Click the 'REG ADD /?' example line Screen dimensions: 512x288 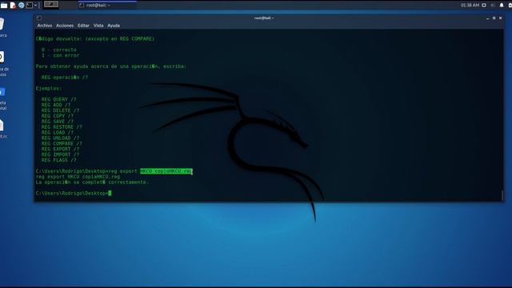pos(56,105)
